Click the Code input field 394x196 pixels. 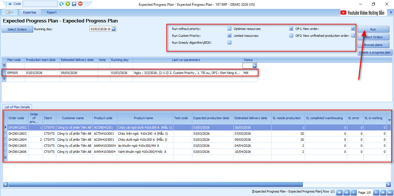pyautogui.click(x=40, y=4)
